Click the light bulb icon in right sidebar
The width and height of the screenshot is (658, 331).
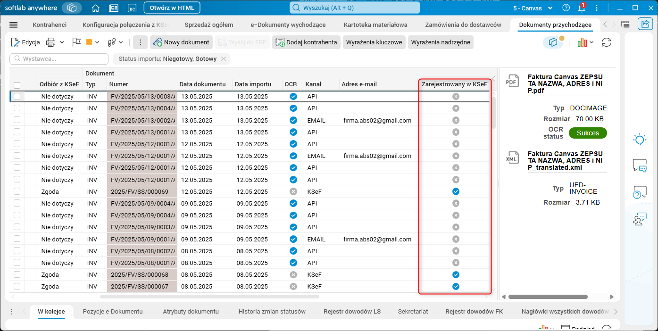(x=640, y=139)
